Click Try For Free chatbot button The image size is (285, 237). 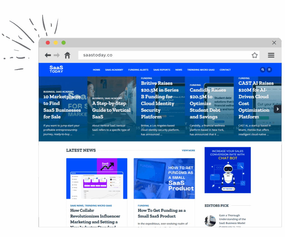pyautogui.click(x=228, y=189)
